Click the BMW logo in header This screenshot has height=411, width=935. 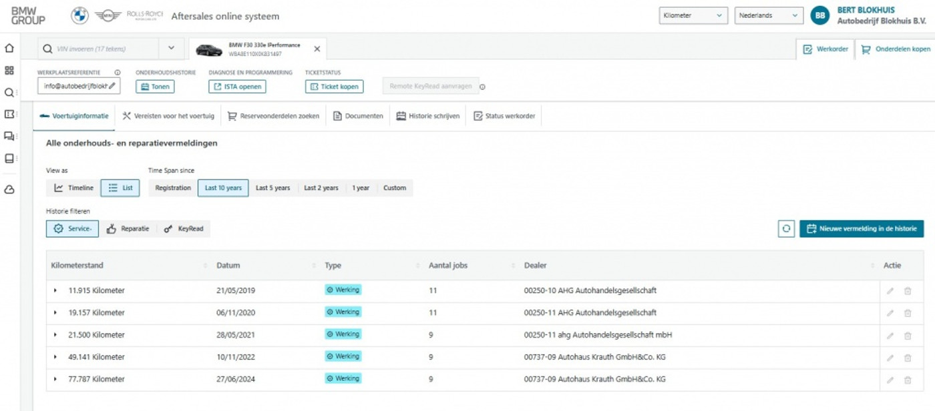pos(79,15)
